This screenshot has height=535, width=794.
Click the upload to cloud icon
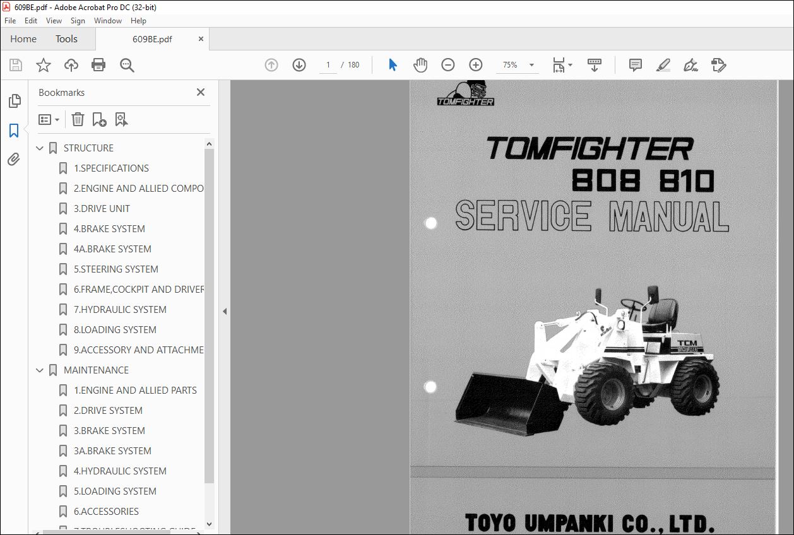71,65
